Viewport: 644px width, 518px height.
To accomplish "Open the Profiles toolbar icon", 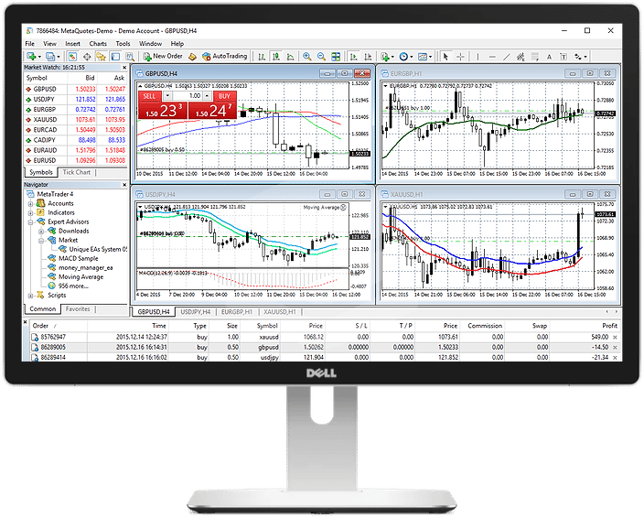I will point(50,56).
